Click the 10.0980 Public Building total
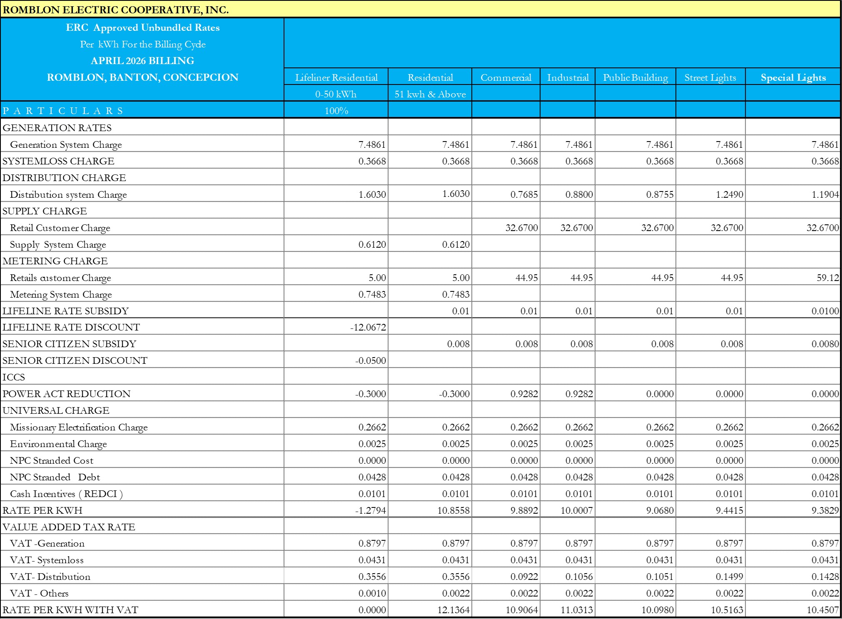 pyautogui.click(x=658, y=610)
